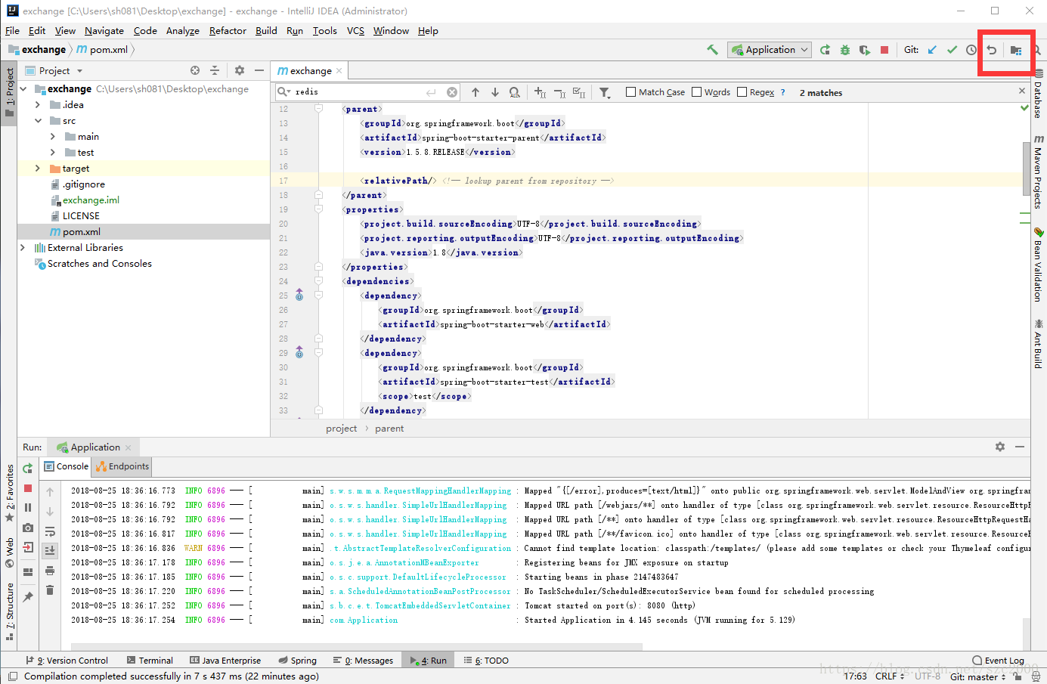Collapse all in Project panel

(215, 70)
